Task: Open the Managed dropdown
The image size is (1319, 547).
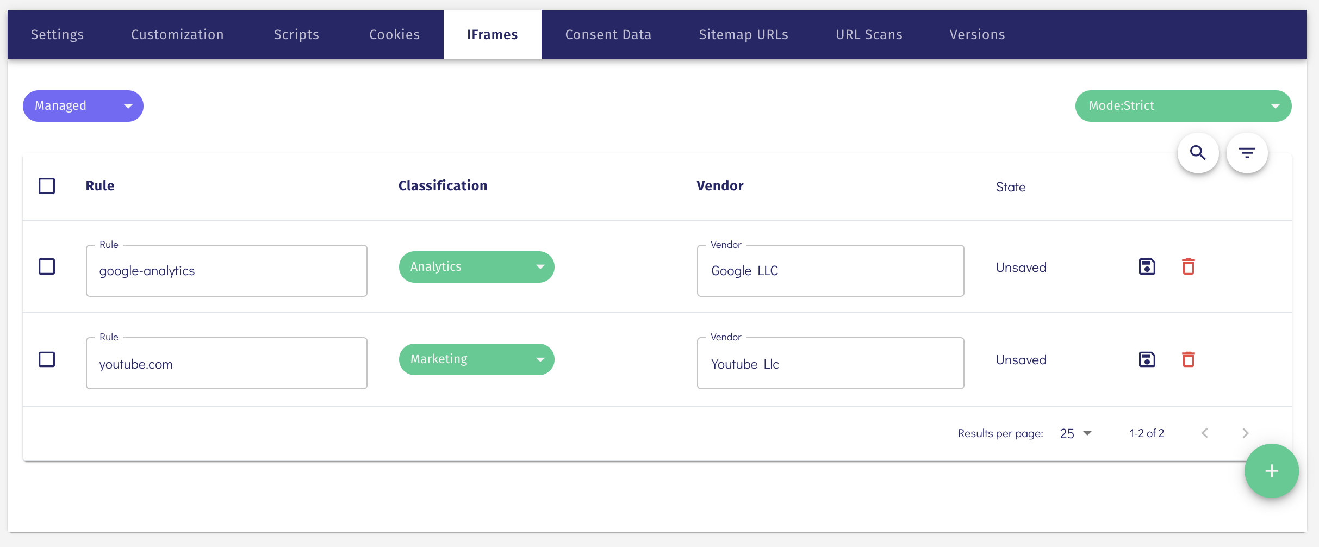Action: point(83,105)
